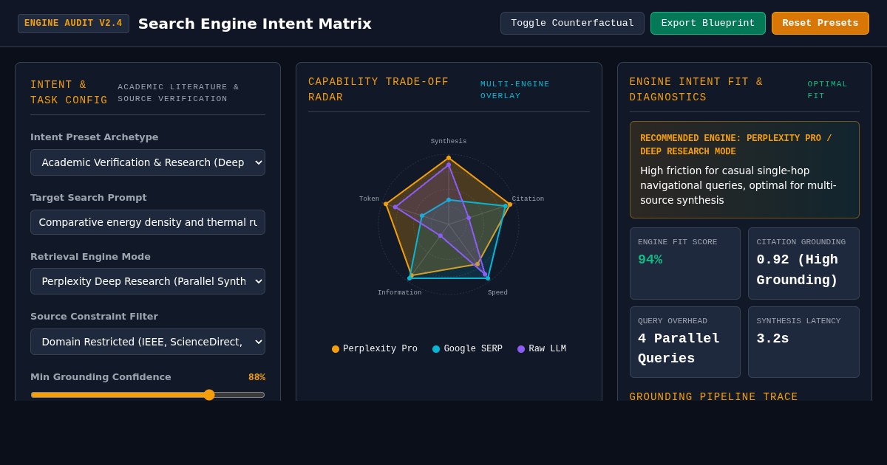Toggle Perplexity Pro legend entry
887x465 pixels.
pos(375,349)
